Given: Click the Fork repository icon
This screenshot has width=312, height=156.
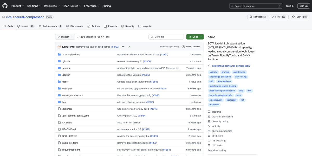Looking at the screenshot, I should 272,17.
